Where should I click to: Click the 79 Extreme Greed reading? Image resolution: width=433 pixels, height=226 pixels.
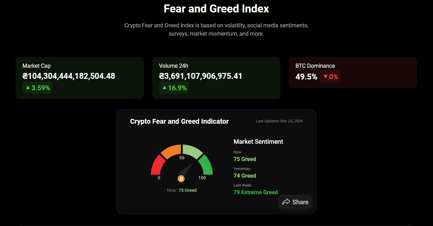pos(255,192)
